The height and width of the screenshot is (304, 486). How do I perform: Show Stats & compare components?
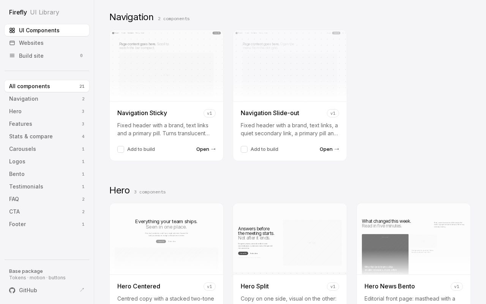[47, 136]
